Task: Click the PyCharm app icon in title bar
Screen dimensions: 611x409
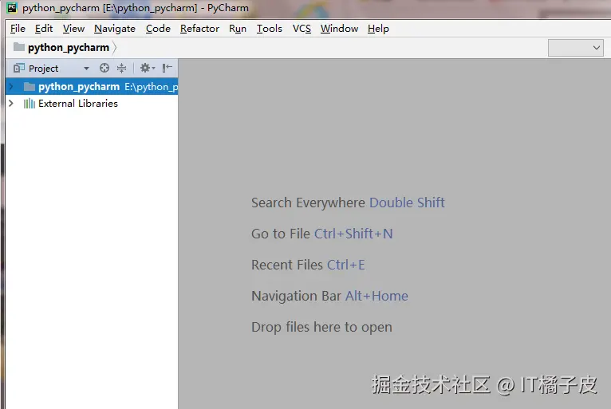Action: click(12, 7)
